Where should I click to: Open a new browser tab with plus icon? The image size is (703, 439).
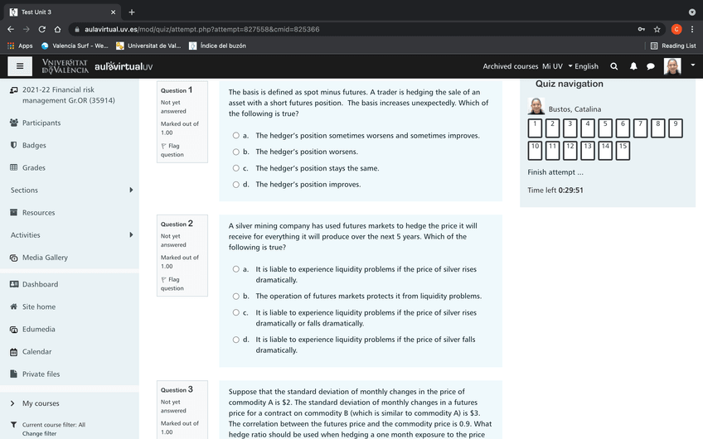(x=132, y=12)
